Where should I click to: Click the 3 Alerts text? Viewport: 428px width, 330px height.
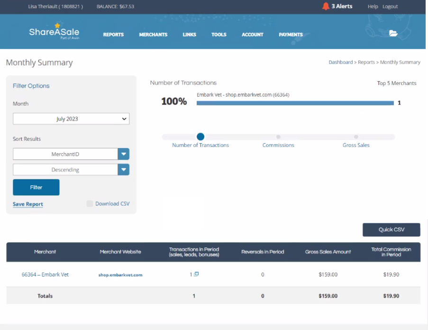[x=342, y=6]
